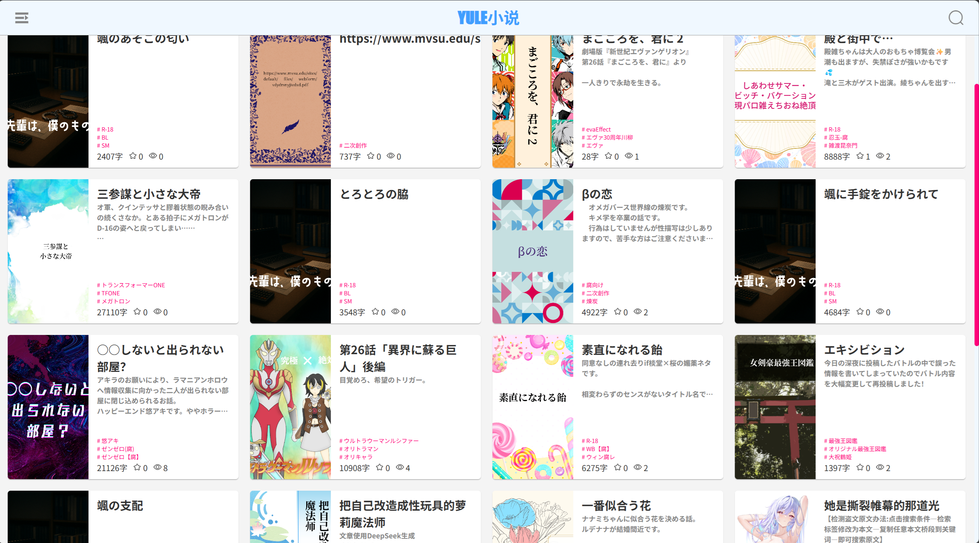Select the #ウルトラウーマンルシファー tag
The height and width of the screenshot is (543, 979).
(x=379, y=441)
